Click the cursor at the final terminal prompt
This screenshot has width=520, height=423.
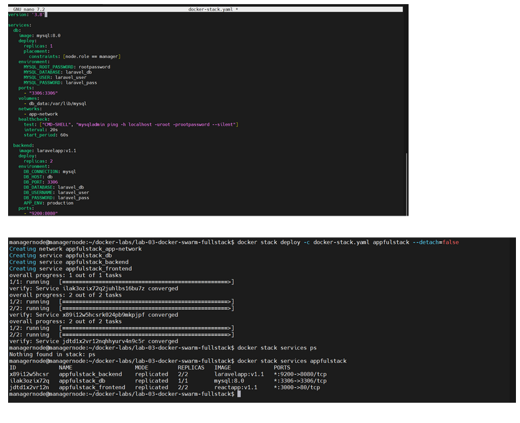[239, 394]
